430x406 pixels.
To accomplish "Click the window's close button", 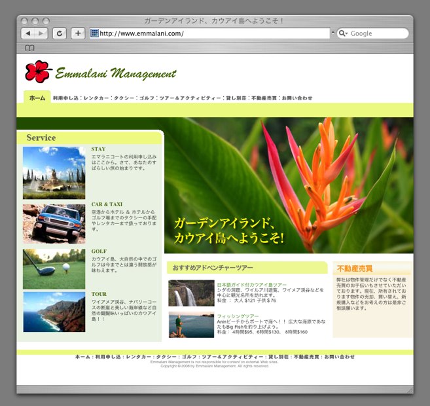I will 24,21.
